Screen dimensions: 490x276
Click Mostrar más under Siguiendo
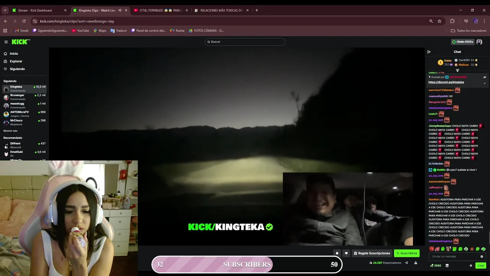pos(10,131)
